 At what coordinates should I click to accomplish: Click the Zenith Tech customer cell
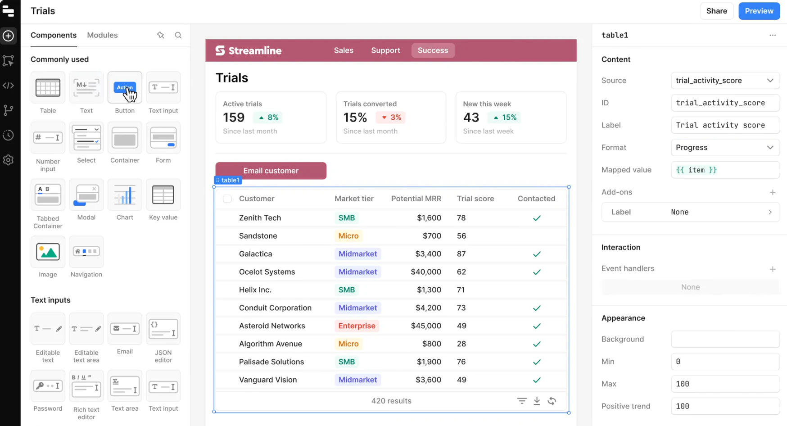coord(260,218)
